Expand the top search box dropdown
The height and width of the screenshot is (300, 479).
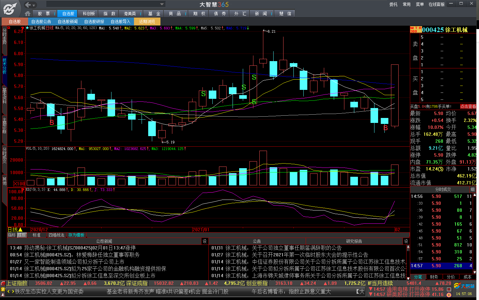162,4
